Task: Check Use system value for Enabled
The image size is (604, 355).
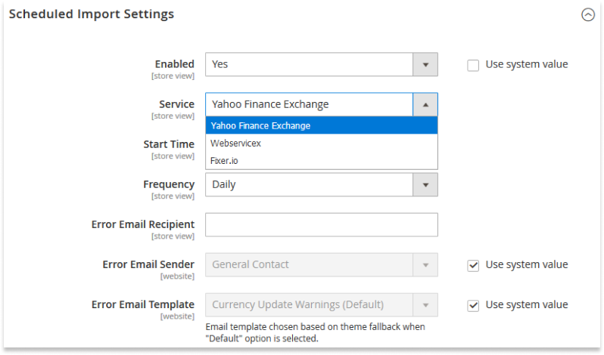Action: pyautogui.click(x=473, y=65)
